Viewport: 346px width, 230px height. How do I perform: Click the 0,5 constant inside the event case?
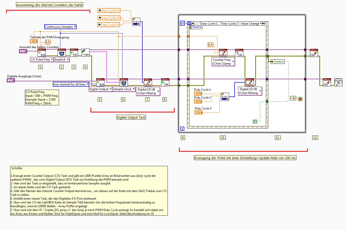pos(210,45)
